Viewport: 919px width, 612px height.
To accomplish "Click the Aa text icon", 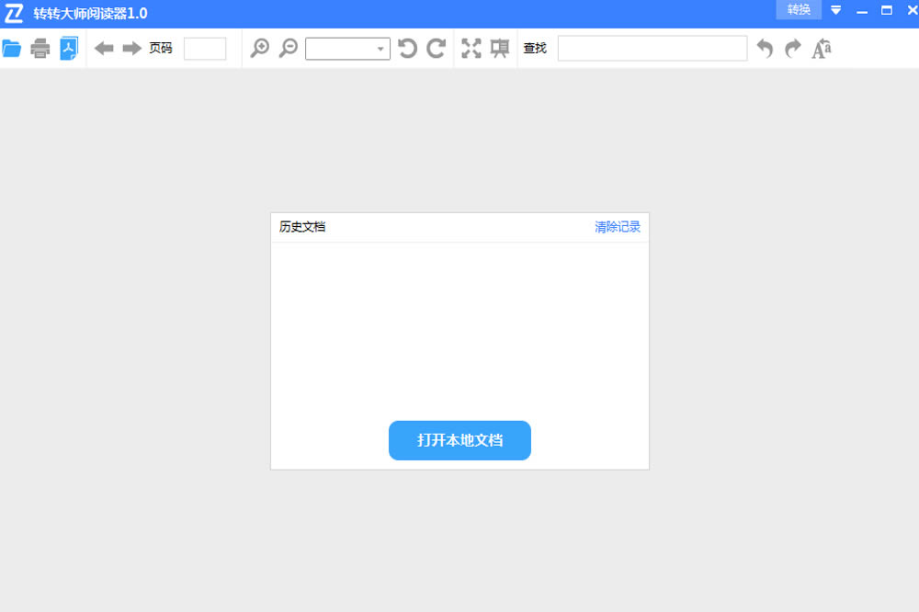I will [x=822, y=49].
